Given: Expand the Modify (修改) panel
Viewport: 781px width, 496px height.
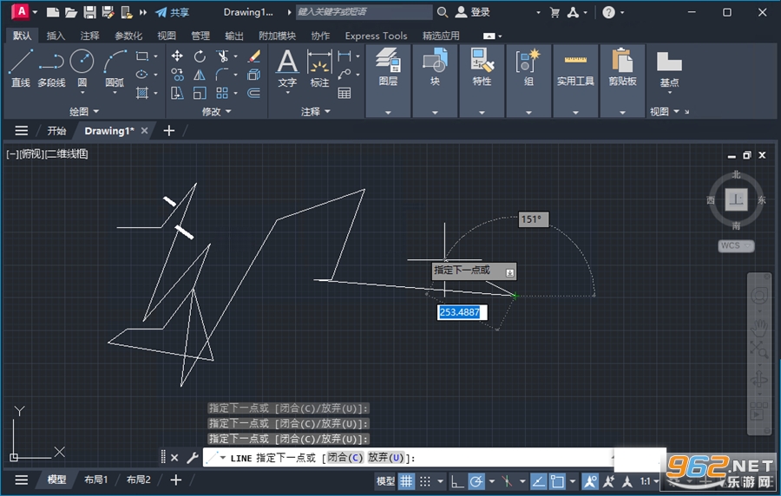Looking at the screenshot, I should pos(216,112).
